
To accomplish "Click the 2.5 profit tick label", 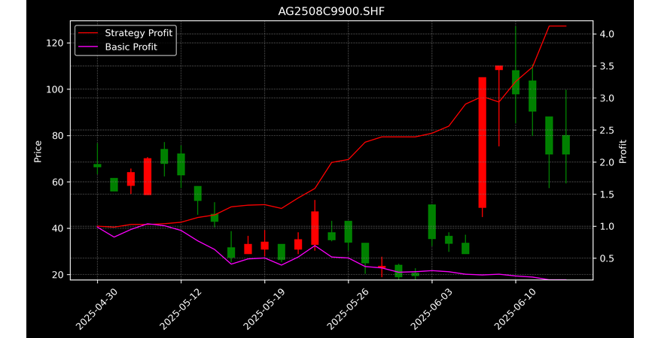I will tap(606, 131).
